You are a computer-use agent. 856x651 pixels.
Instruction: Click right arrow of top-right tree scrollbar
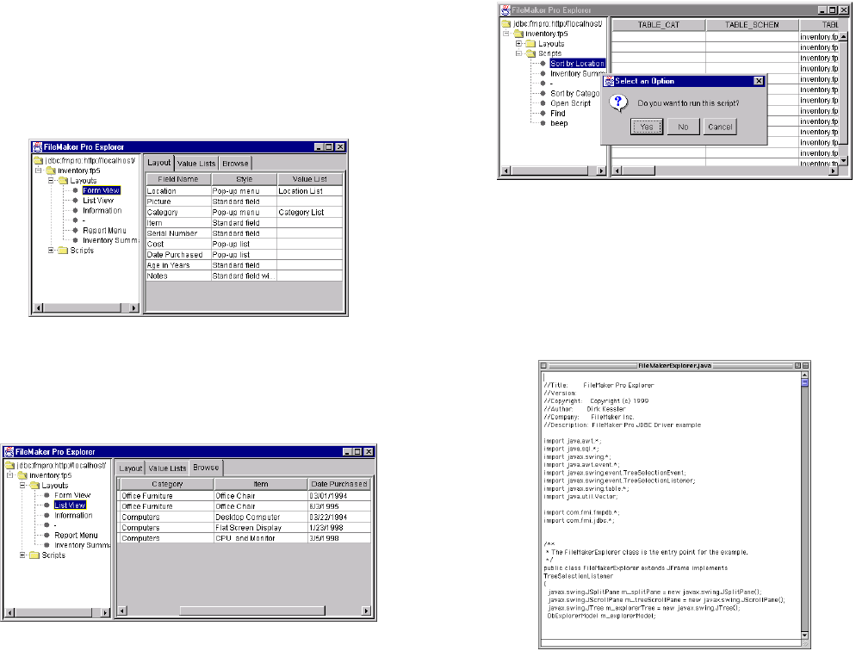[x=601, y=170]
